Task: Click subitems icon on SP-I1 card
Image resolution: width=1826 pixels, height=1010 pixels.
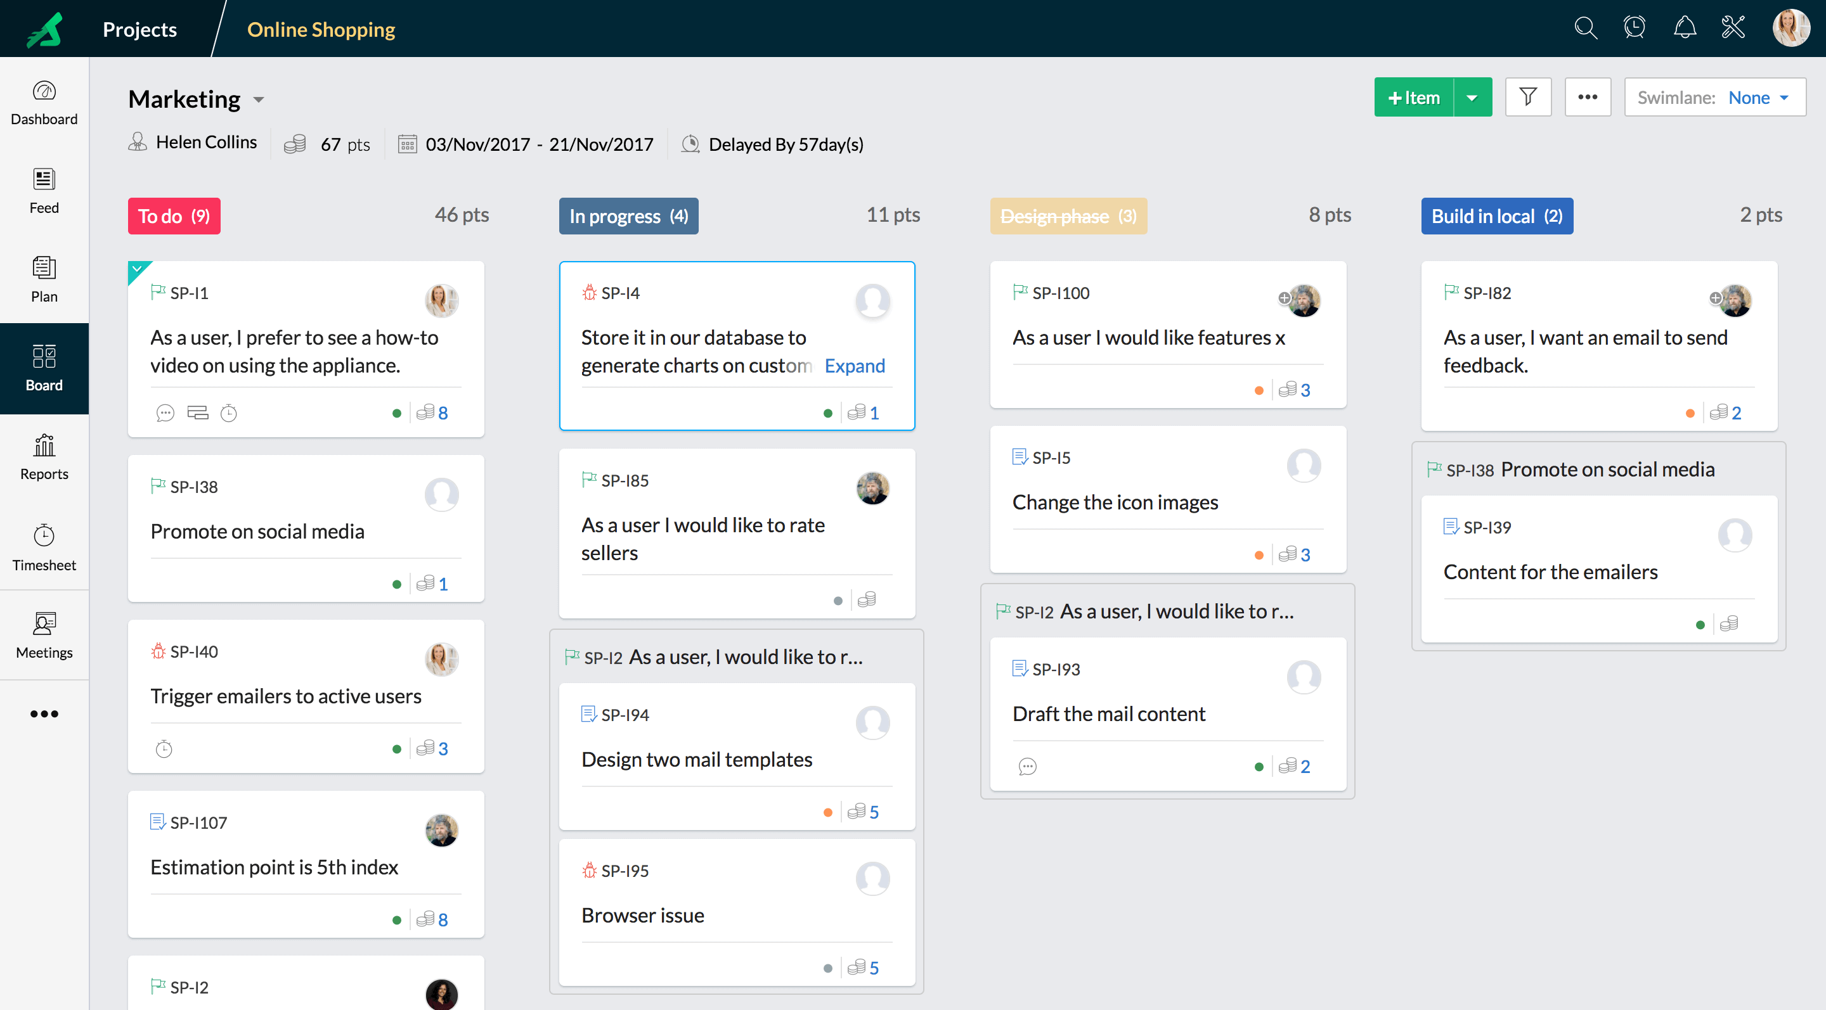Action: (197, 413)
